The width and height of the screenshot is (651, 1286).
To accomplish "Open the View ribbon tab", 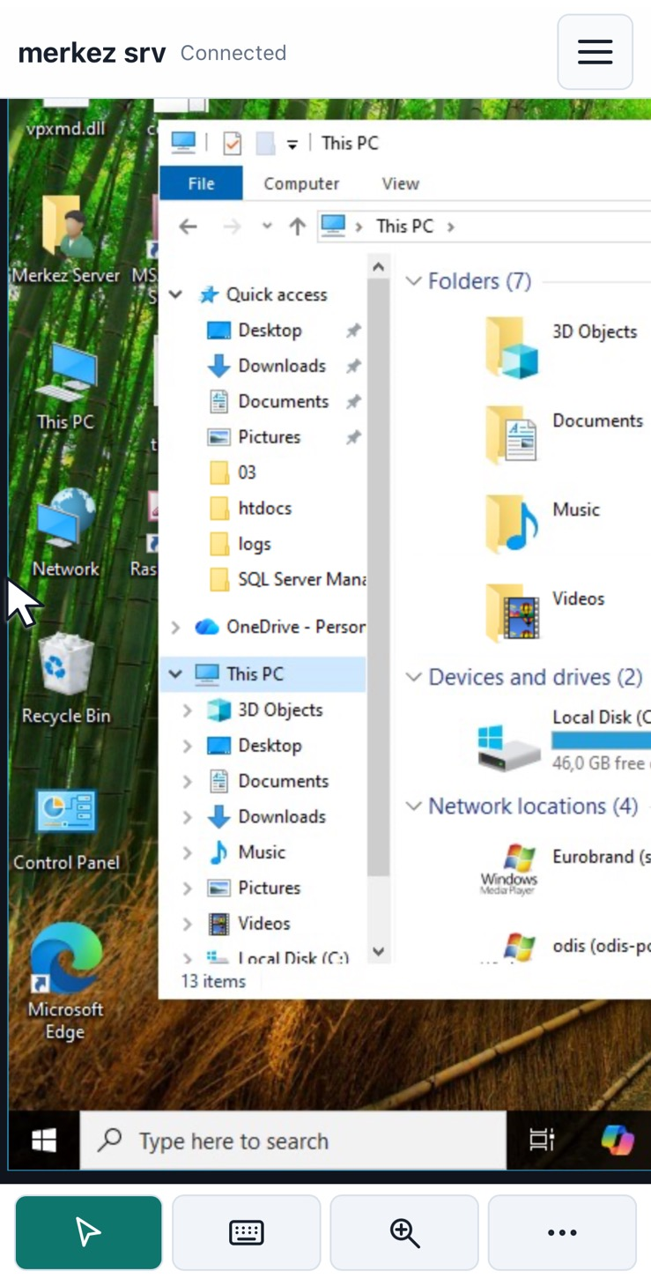I will [400, 183].
